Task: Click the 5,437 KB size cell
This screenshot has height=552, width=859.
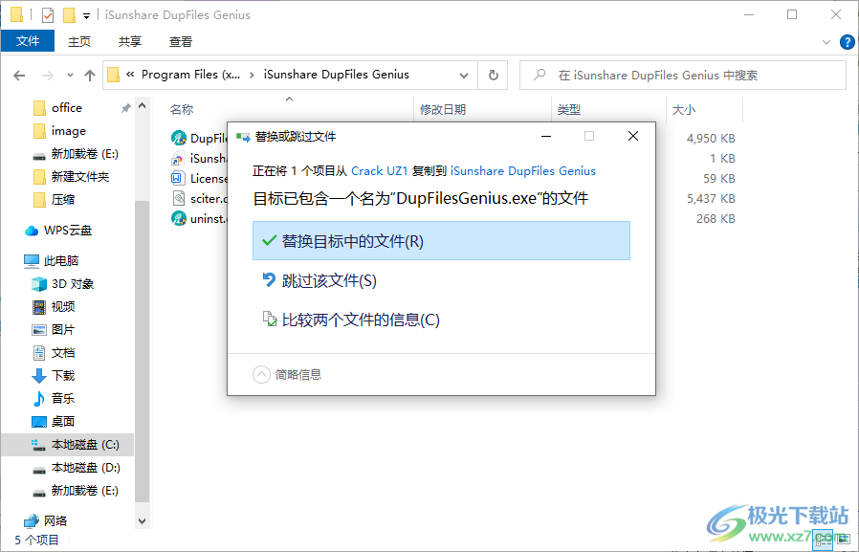Action: tap(711, 199)
